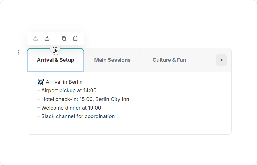This screenshot has width=257, height=165.
Task: Duplicate the tab with the copy icon
Action: [x=64, y=38]
